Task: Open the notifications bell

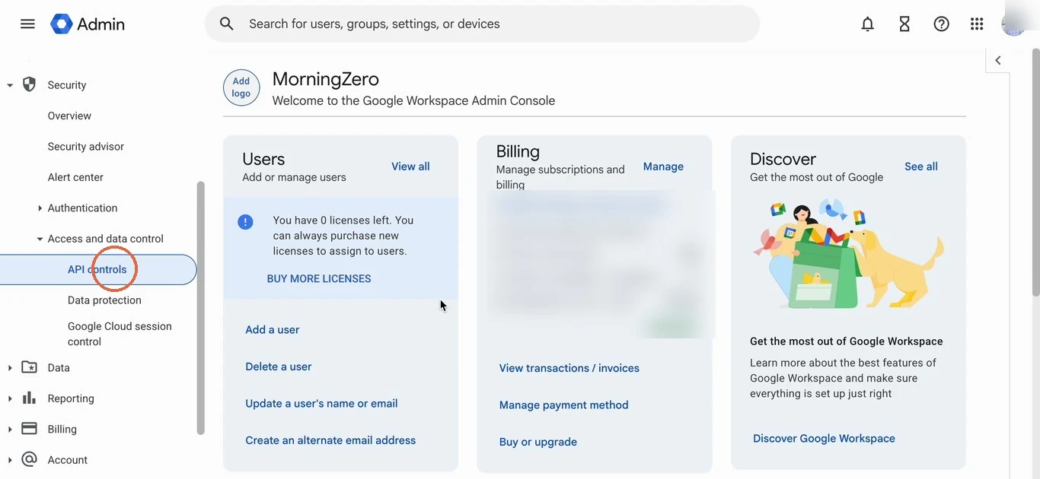Action: (867, 24)
